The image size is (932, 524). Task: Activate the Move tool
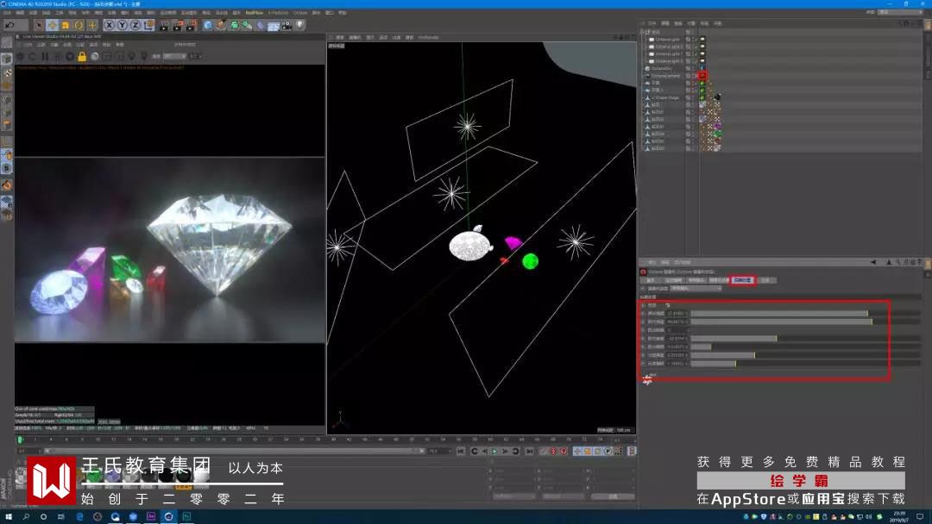tap(53, 26)
